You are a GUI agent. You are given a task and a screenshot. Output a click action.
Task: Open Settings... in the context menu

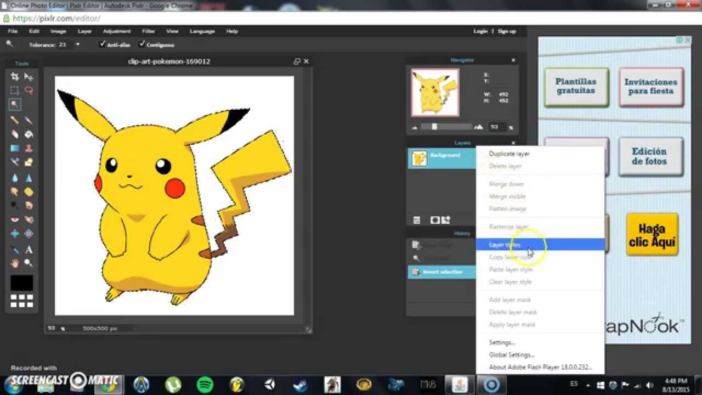pyautogui.click(x=540, y=342)
